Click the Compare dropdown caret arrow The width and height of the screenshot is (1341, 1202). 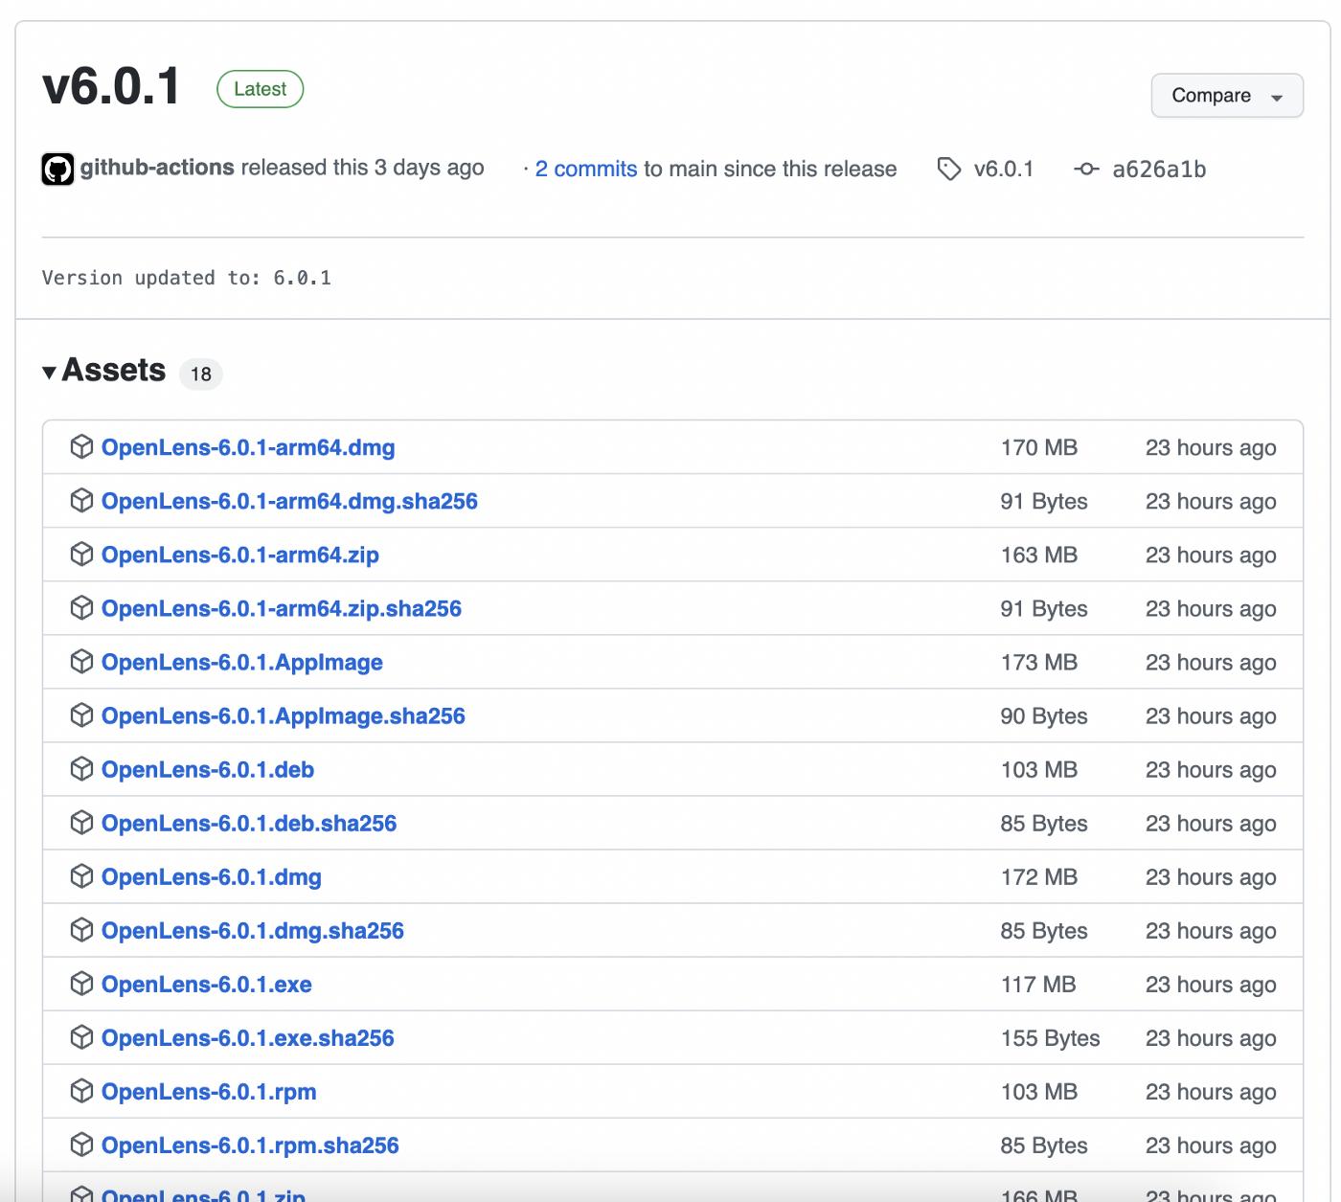[x=1277, y=96]
